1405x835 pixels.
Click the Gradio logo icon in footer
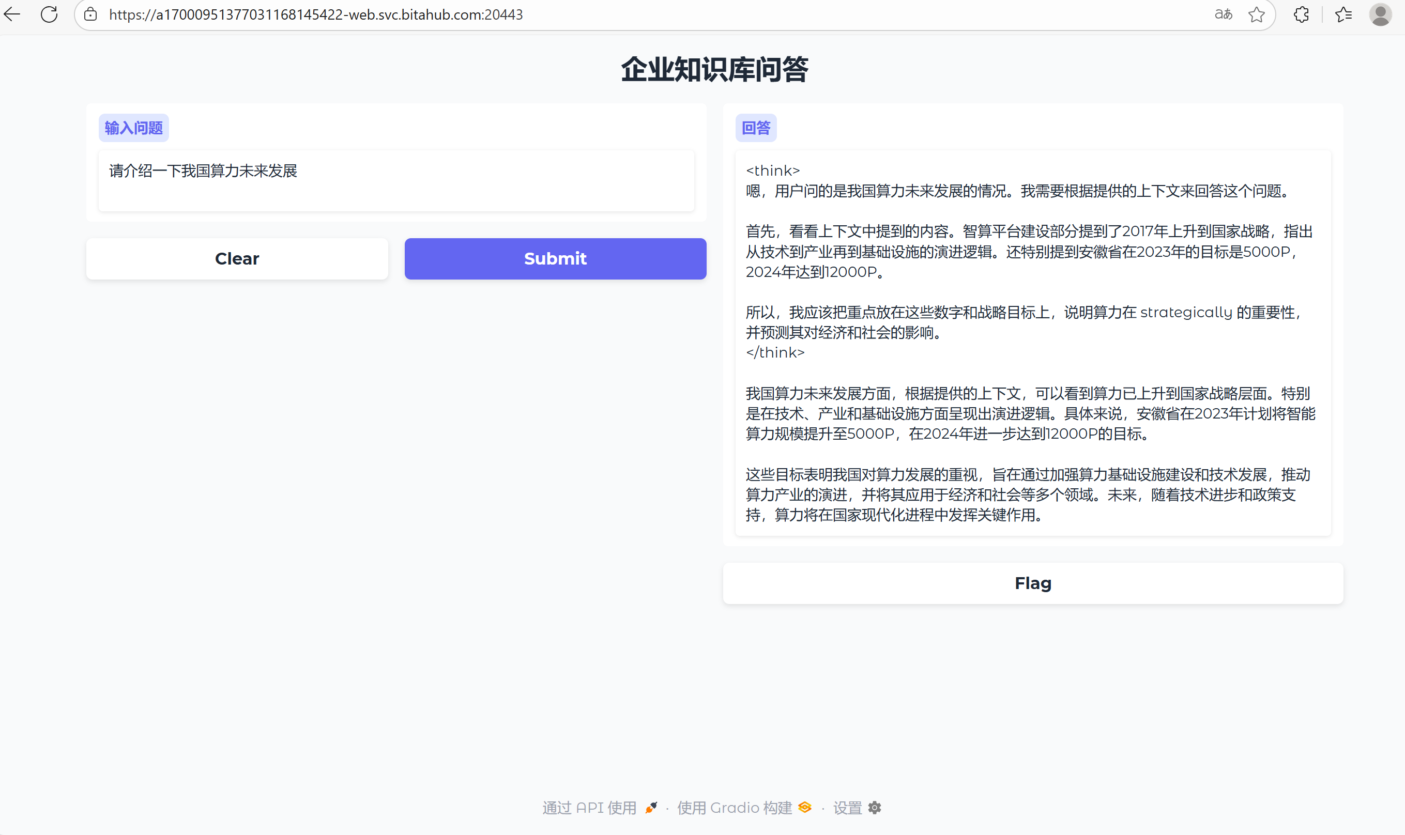[x=805, y=808]
